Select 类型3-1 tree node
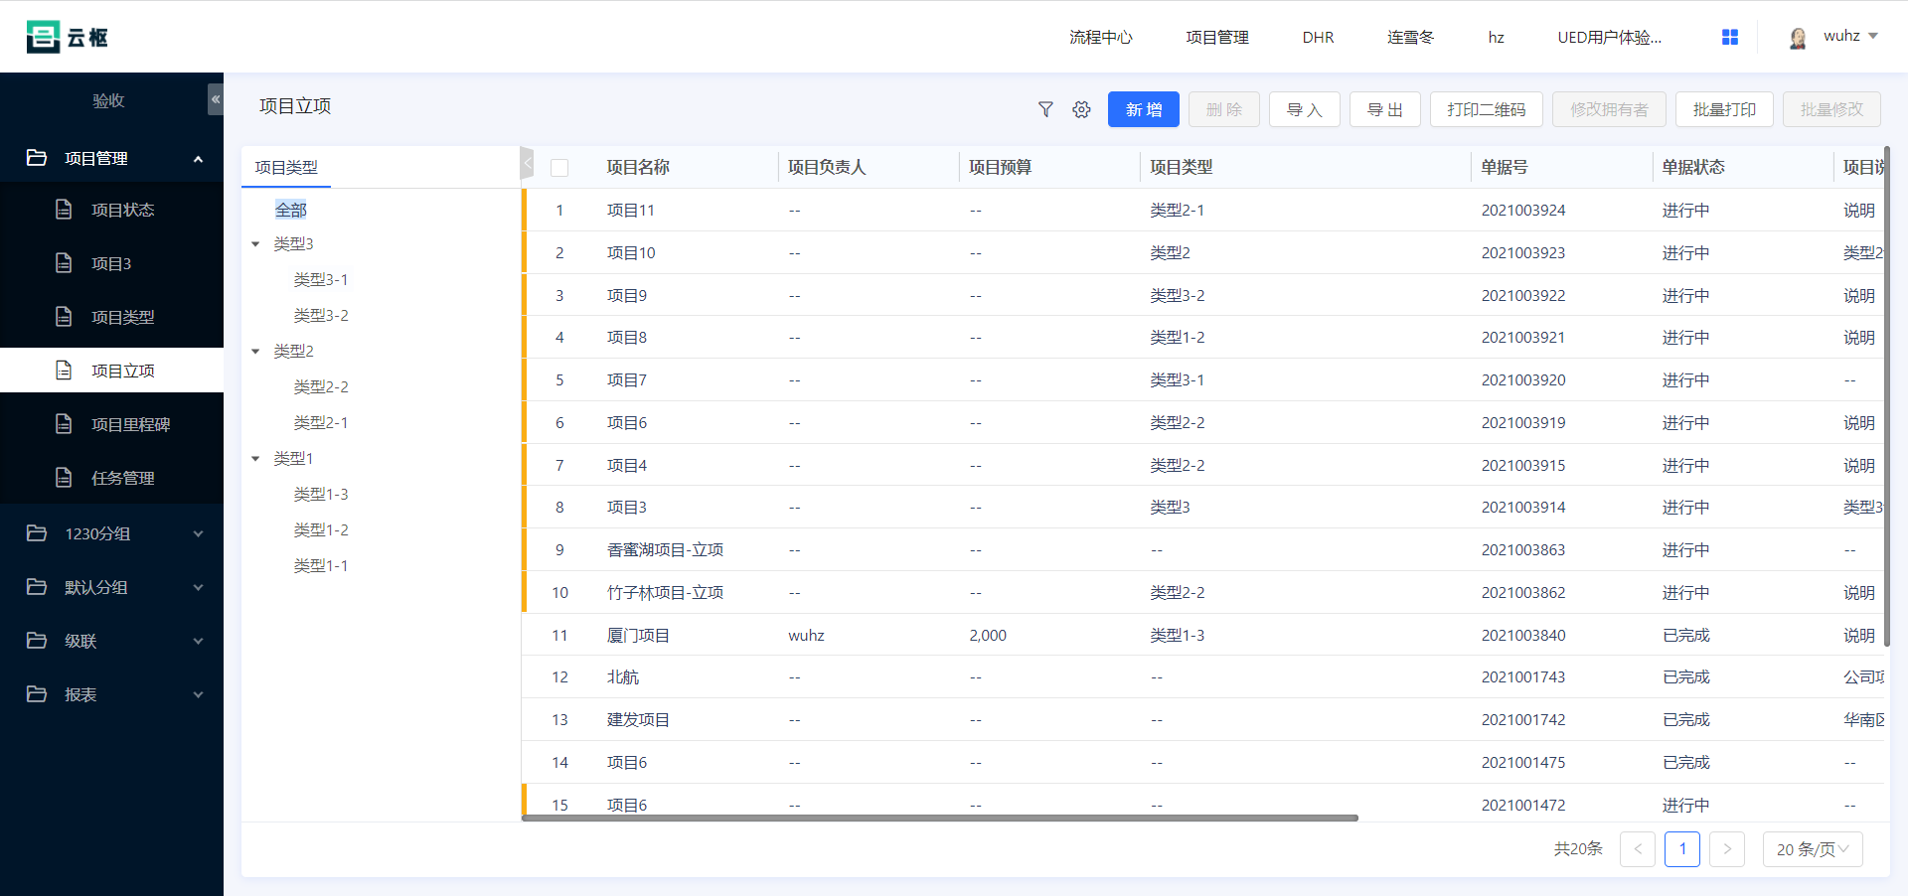 click(321, 280)
